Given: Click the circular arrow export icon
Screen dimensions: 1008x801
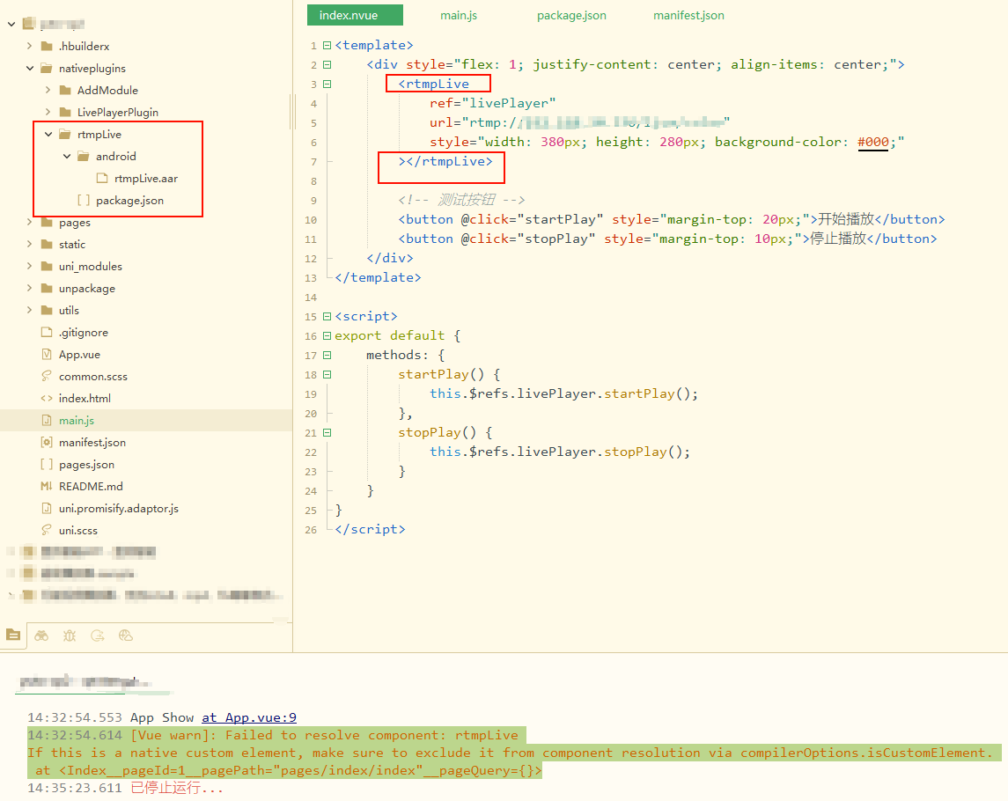Looking at the screenshot, I should pos(98,635).
